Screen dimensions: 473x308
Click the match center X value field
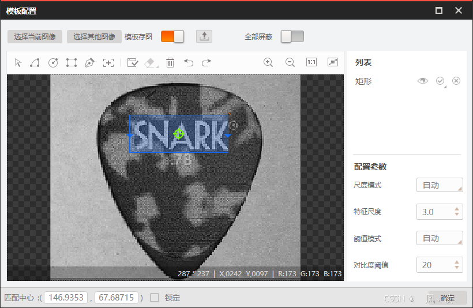pyautogui.click(x=66, y=298)
